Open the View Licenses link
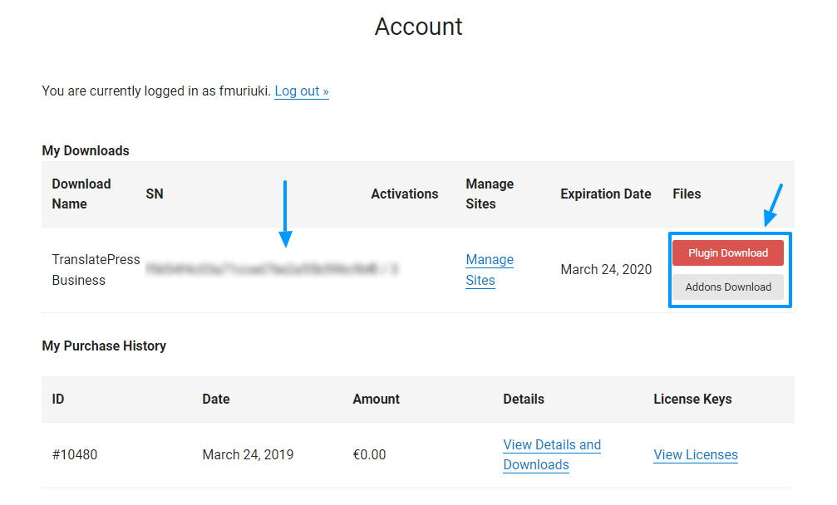Screen dimensions: 837x505 696,455
